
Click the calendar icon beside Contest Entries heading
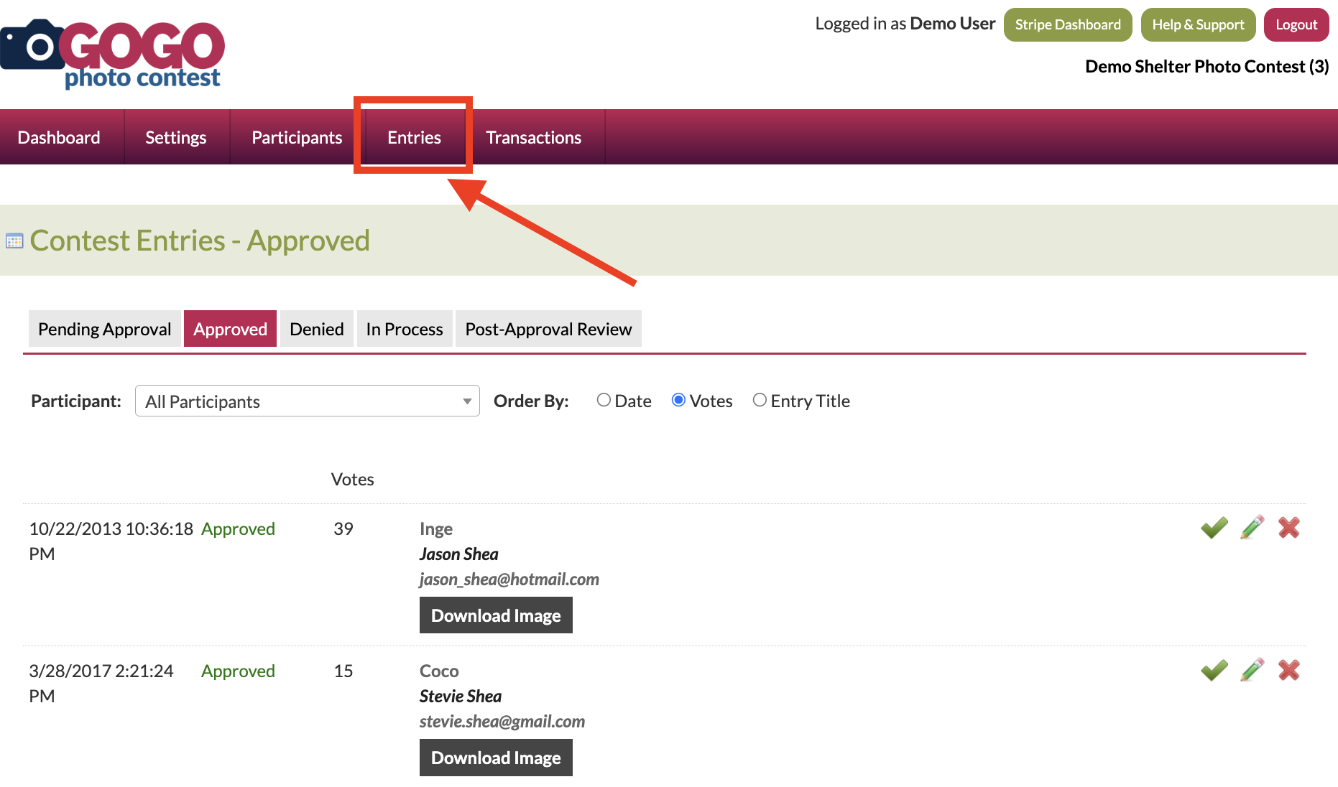click(x=14, y=241)
